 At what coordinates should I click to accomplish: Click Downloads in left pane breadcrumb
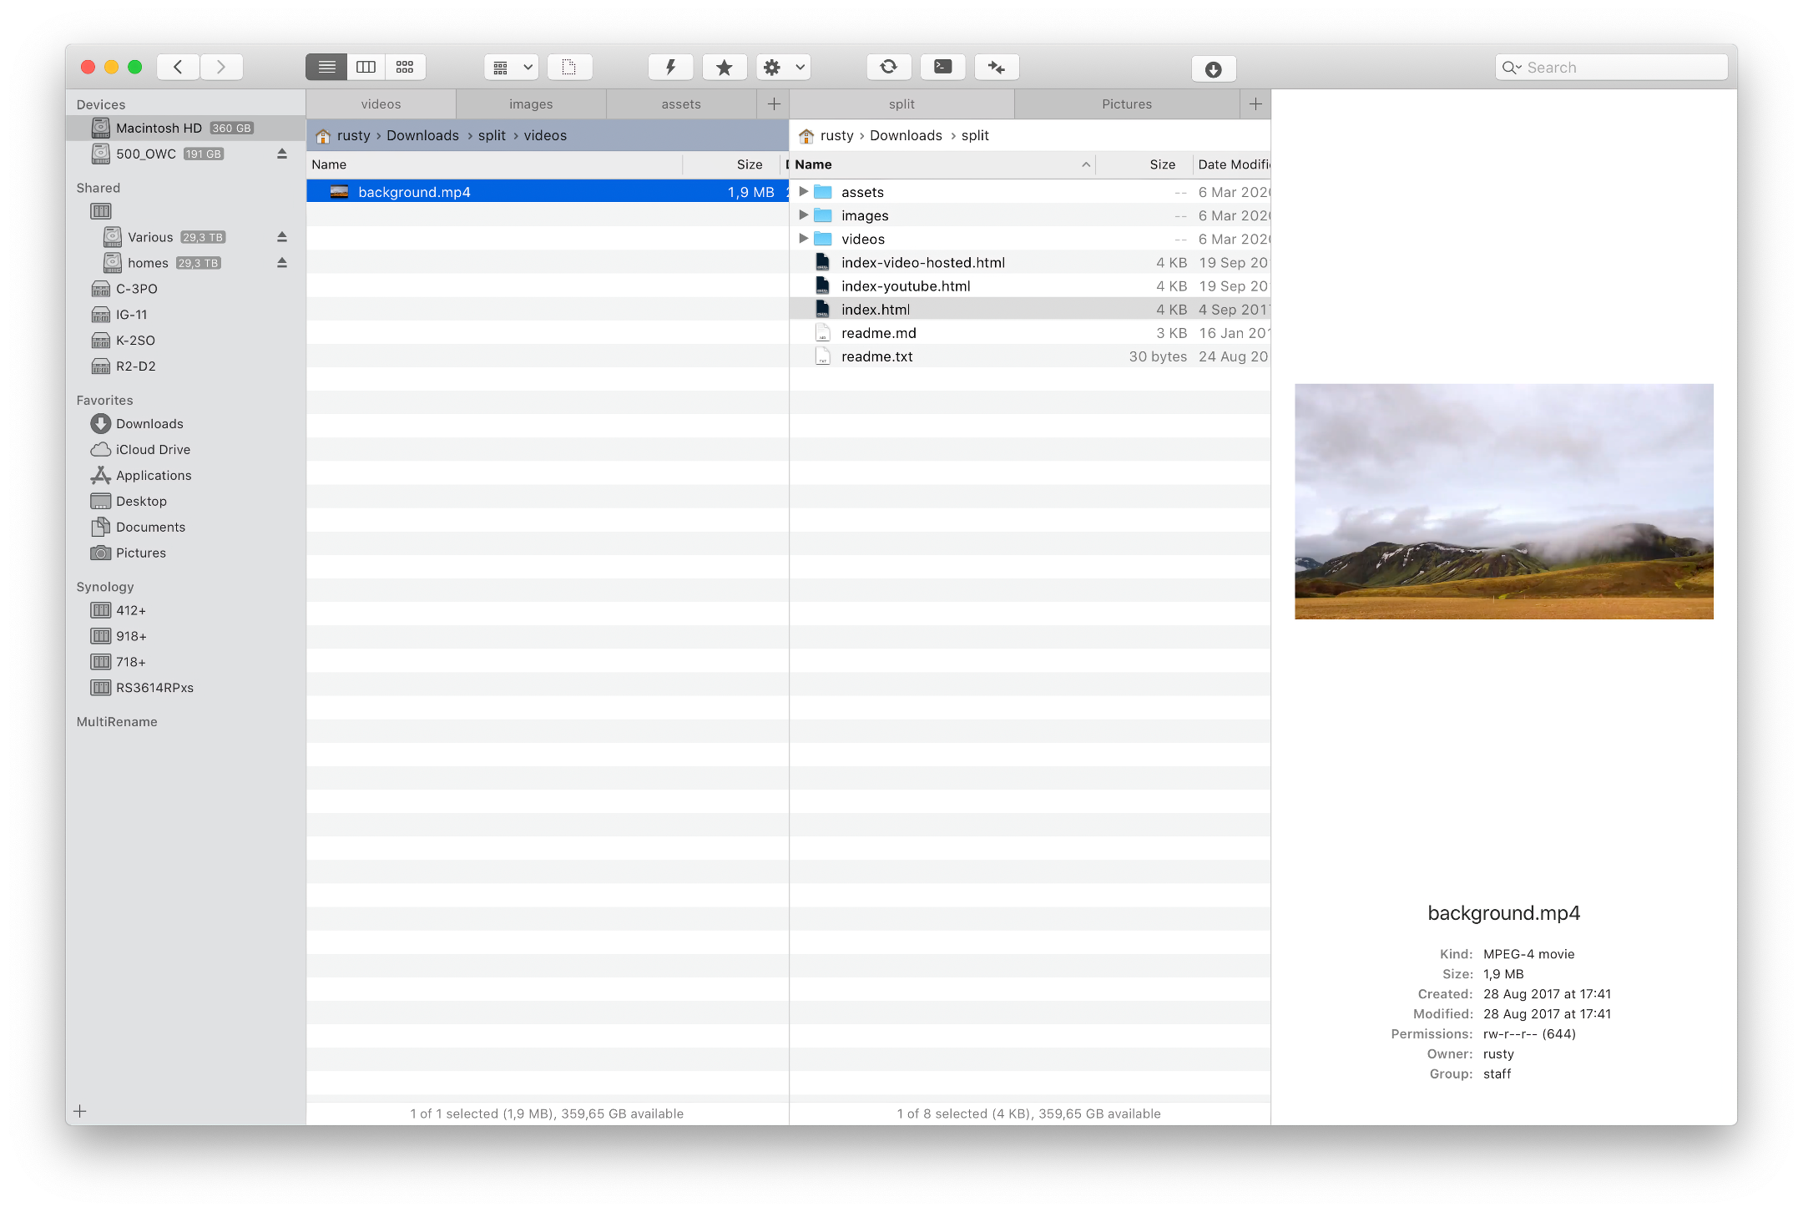pos(422,135)
